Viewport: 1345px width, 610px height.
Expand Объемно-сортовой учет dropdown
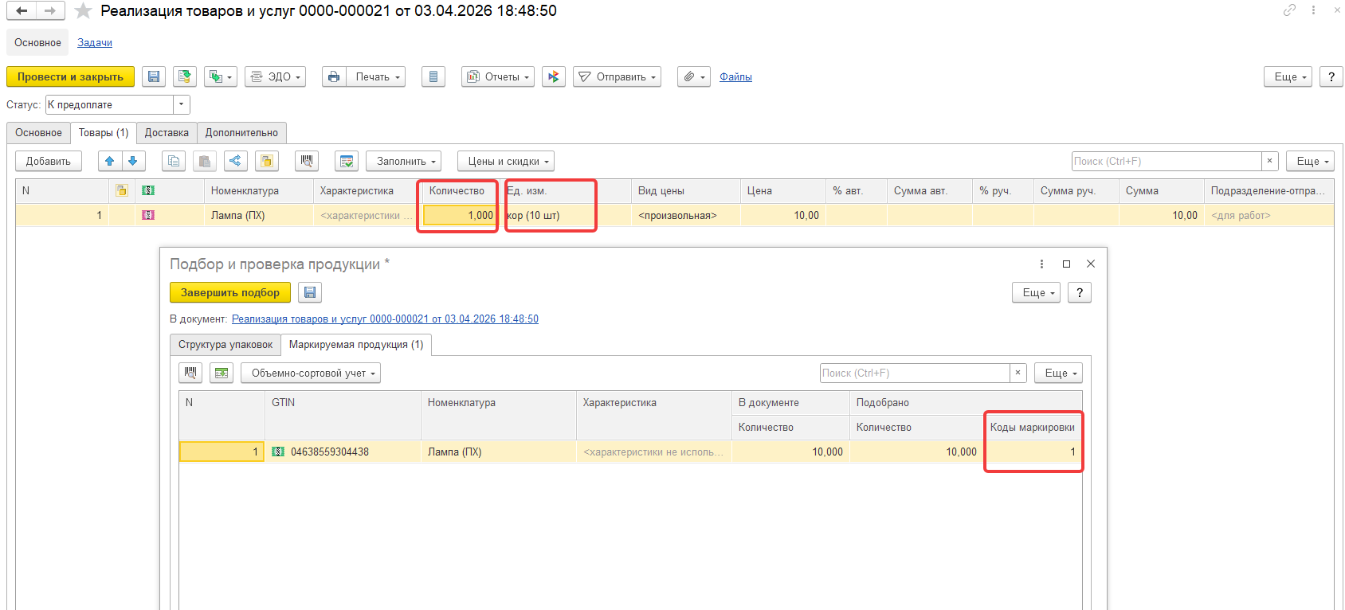(311, 373)
